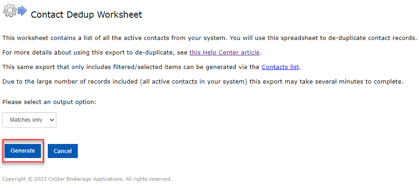Open the "Matches only" output option dropdown
The width and height of the screenshot is (419, 188).
pos(29,120)
